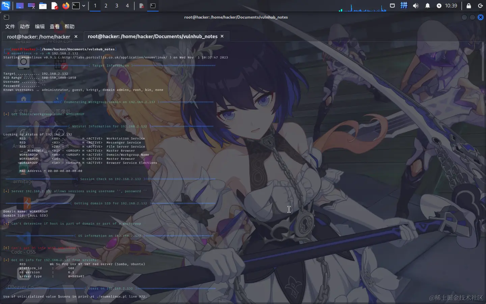Click the 'Workstation Service' text

[126, 138]
